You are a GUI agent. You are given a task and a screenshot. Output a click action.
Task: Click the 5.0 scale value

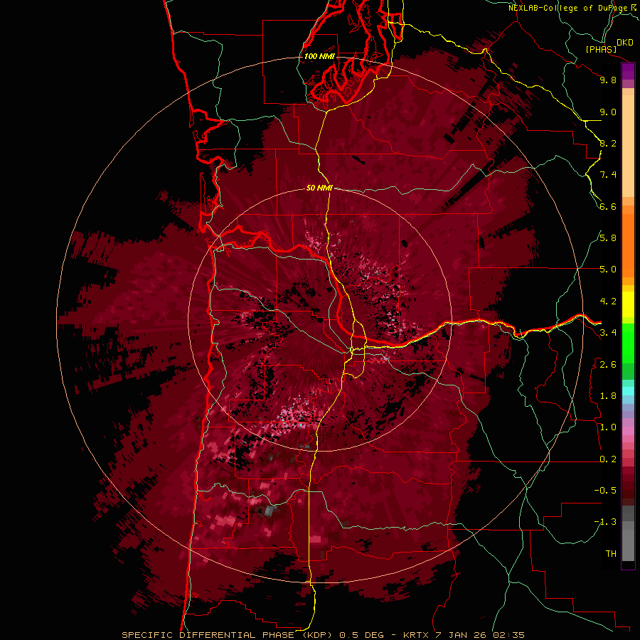[x=608, y=270]
